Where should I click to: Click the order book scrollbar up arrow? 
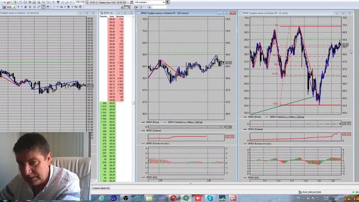pos(134,16)
